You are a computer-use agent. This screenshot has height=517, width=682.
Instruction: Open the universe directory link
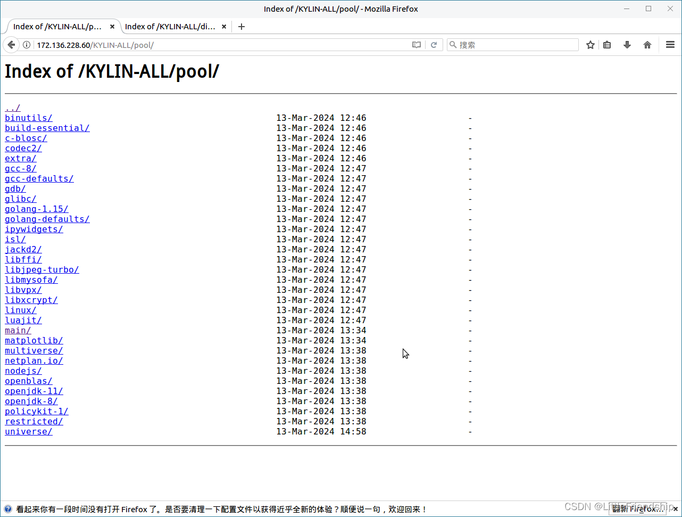28,431
